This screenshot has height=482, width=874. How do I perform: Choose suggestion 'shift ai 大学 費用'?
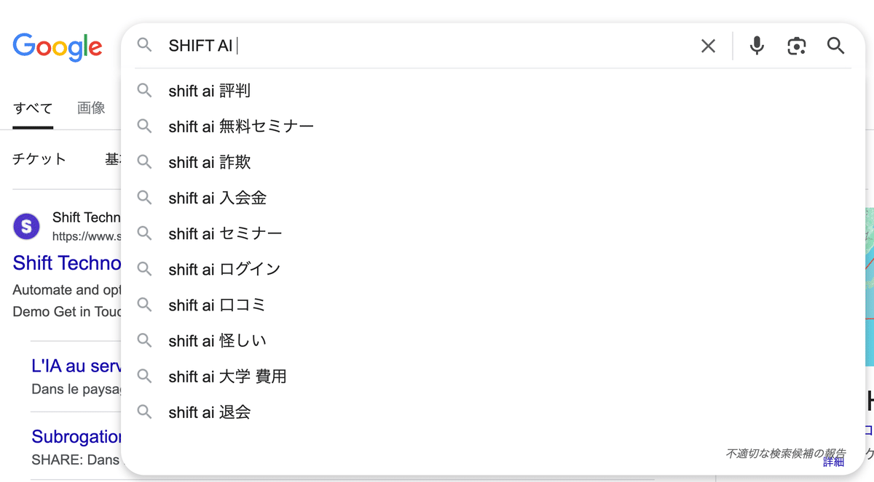click(x=227, y=377)
